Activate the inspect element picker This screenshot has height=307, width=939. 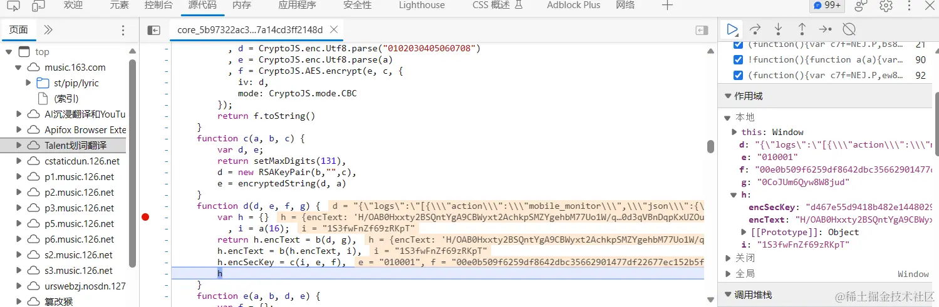[x=14, y=6]
